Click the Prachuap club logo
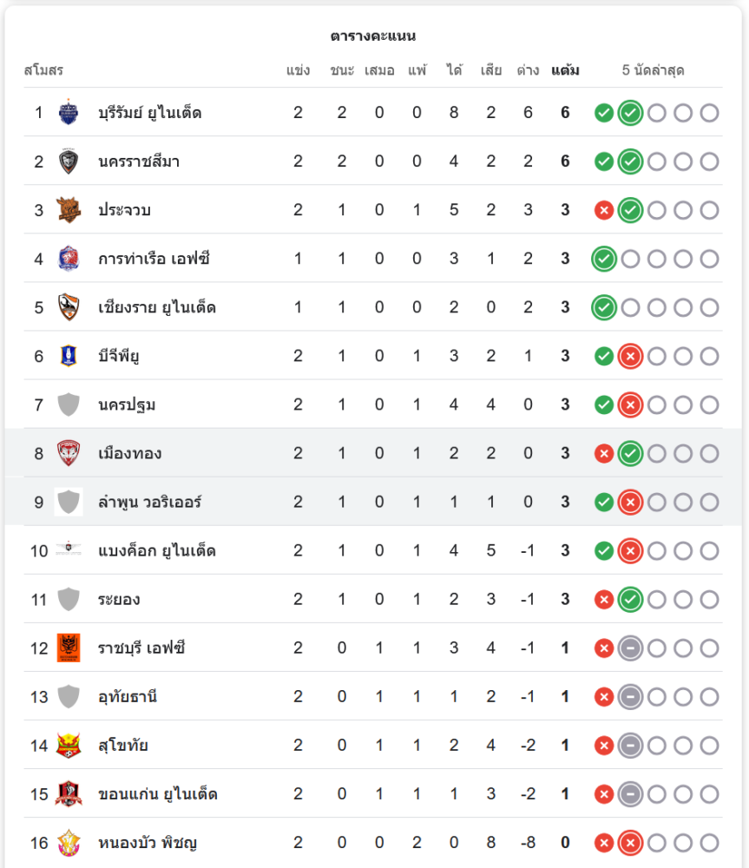Screen dimensions: 749x868 pyautogui.click(x=69, y=210)
